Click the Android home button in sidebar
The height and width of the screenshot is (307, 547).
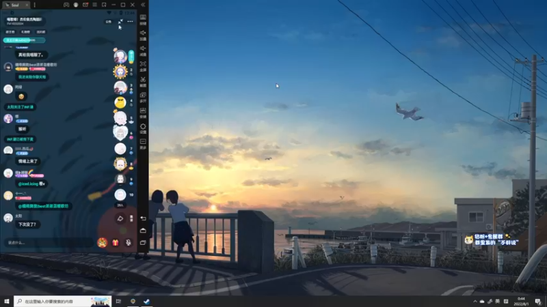pos(143,231)
